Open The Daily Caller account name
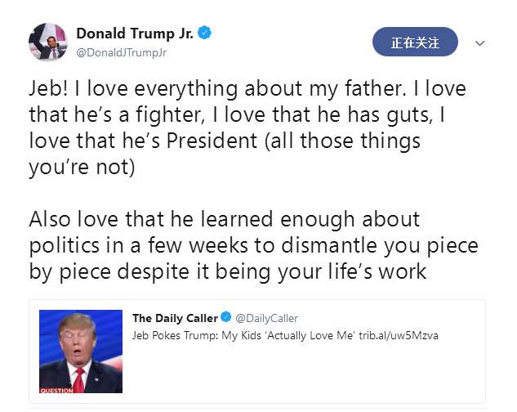 (175, 318)
